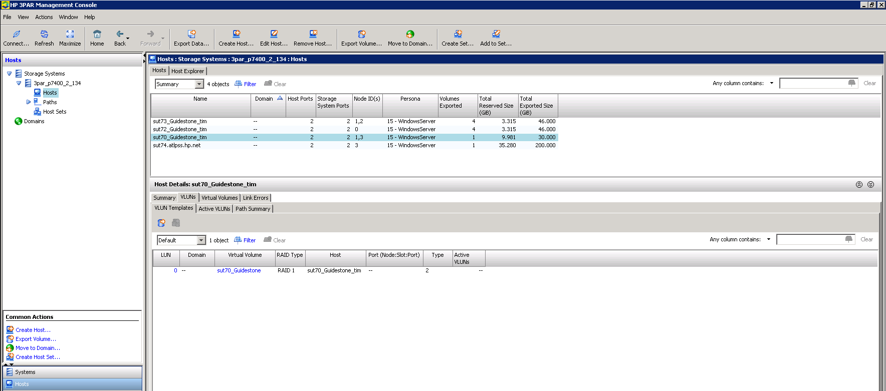
Task: Select host row sut73_Guidestone_tim
Action: tap(354, 121)
